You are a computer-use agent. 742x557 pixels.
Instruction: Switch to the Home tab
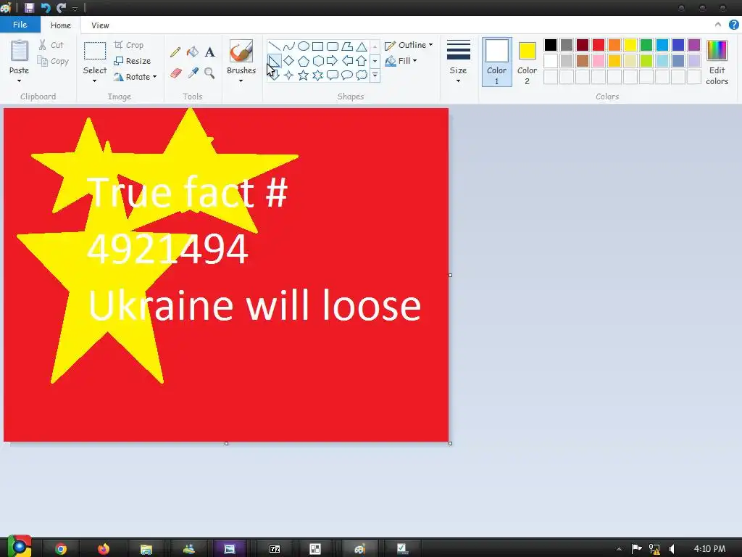point(61,25)
